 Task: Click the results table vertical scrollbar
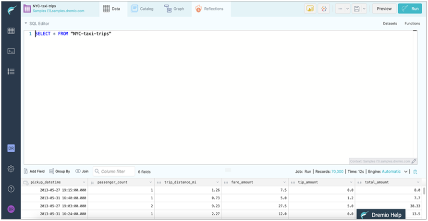424,190
